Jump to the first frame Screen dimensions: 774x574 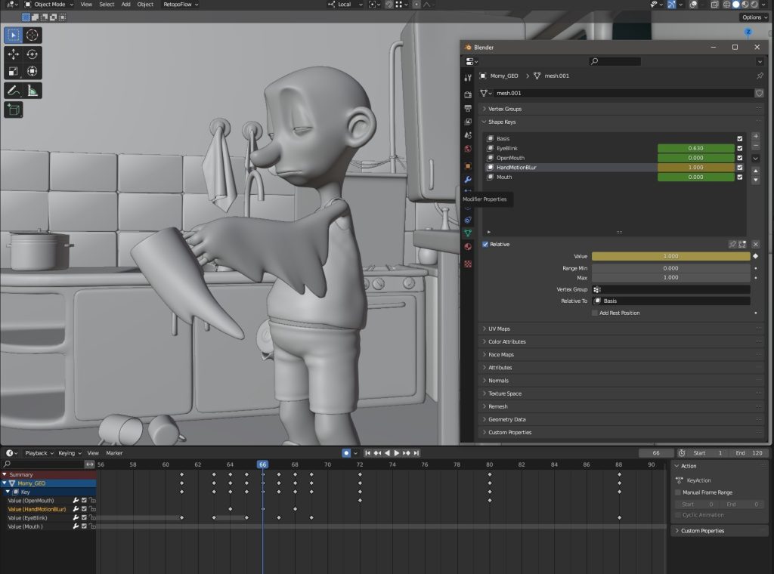(367, 452)
